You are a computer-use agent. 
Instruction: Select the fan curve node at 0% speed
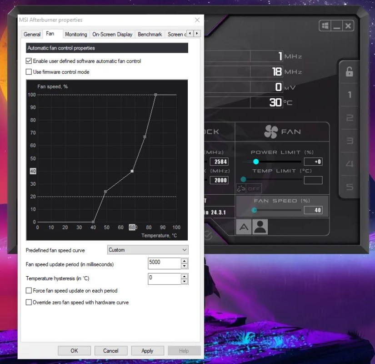93,222
